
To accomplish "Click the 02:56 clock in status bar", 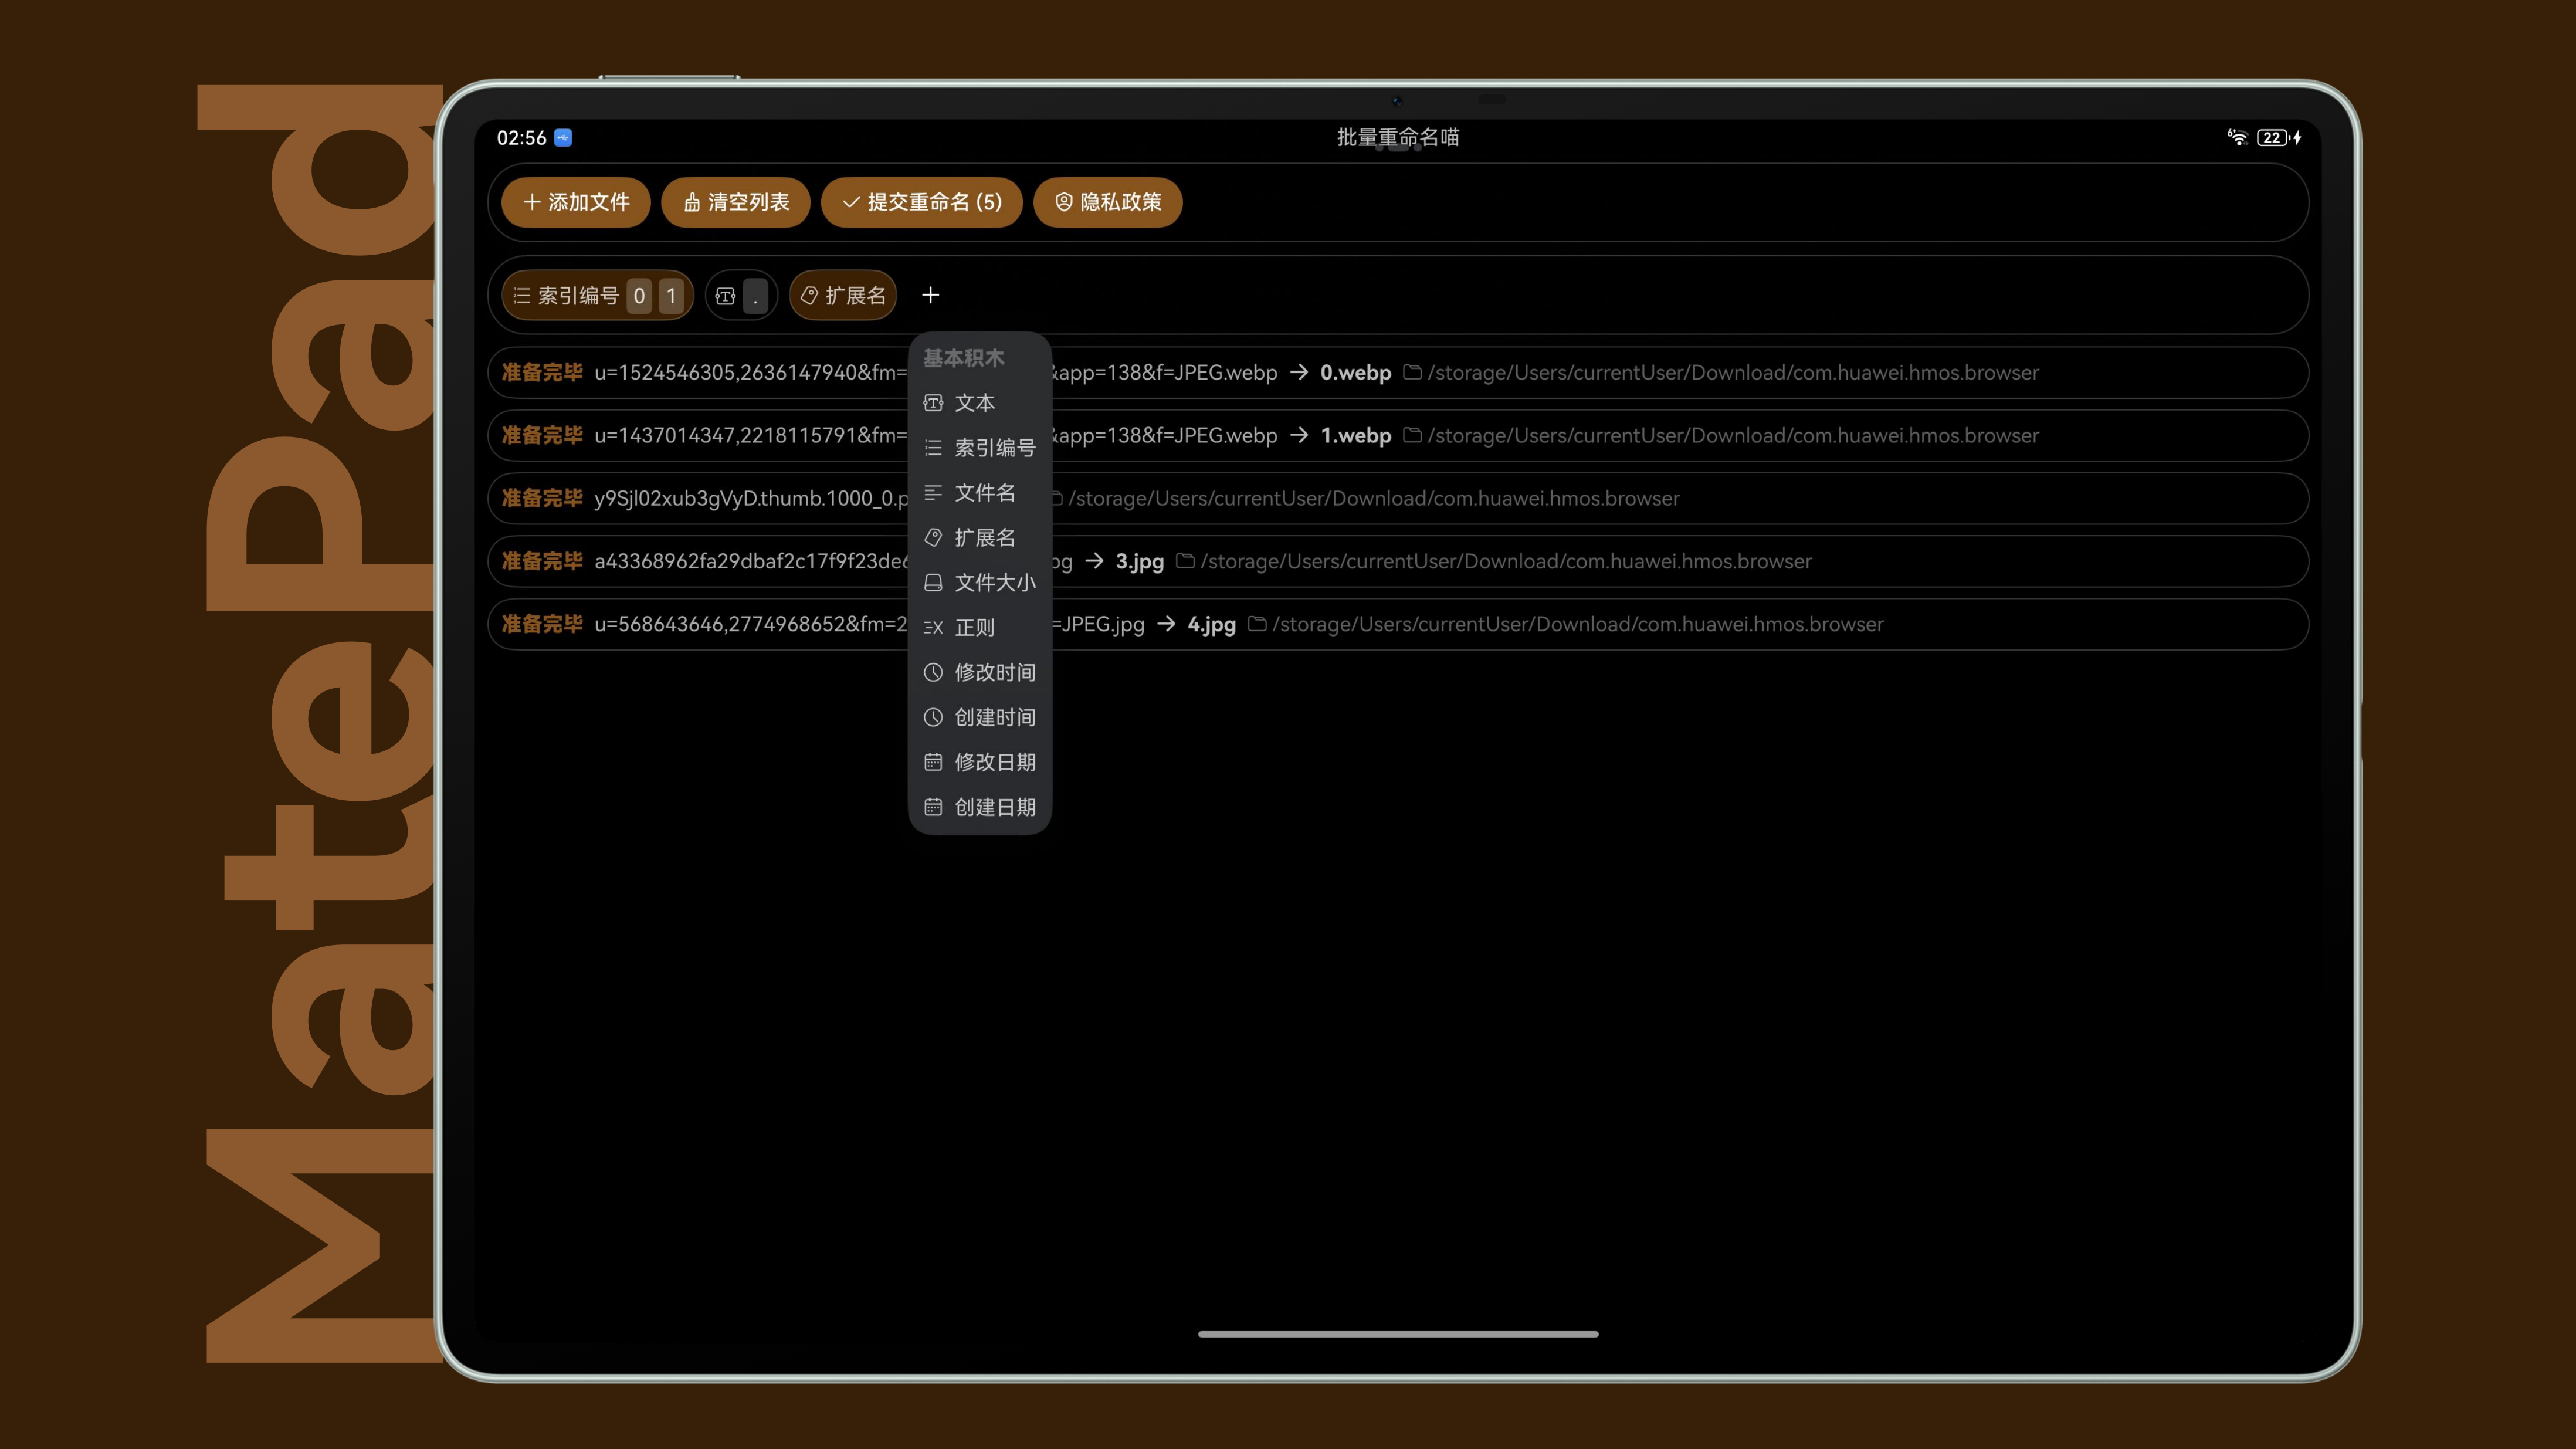I will tap(521, 138).
